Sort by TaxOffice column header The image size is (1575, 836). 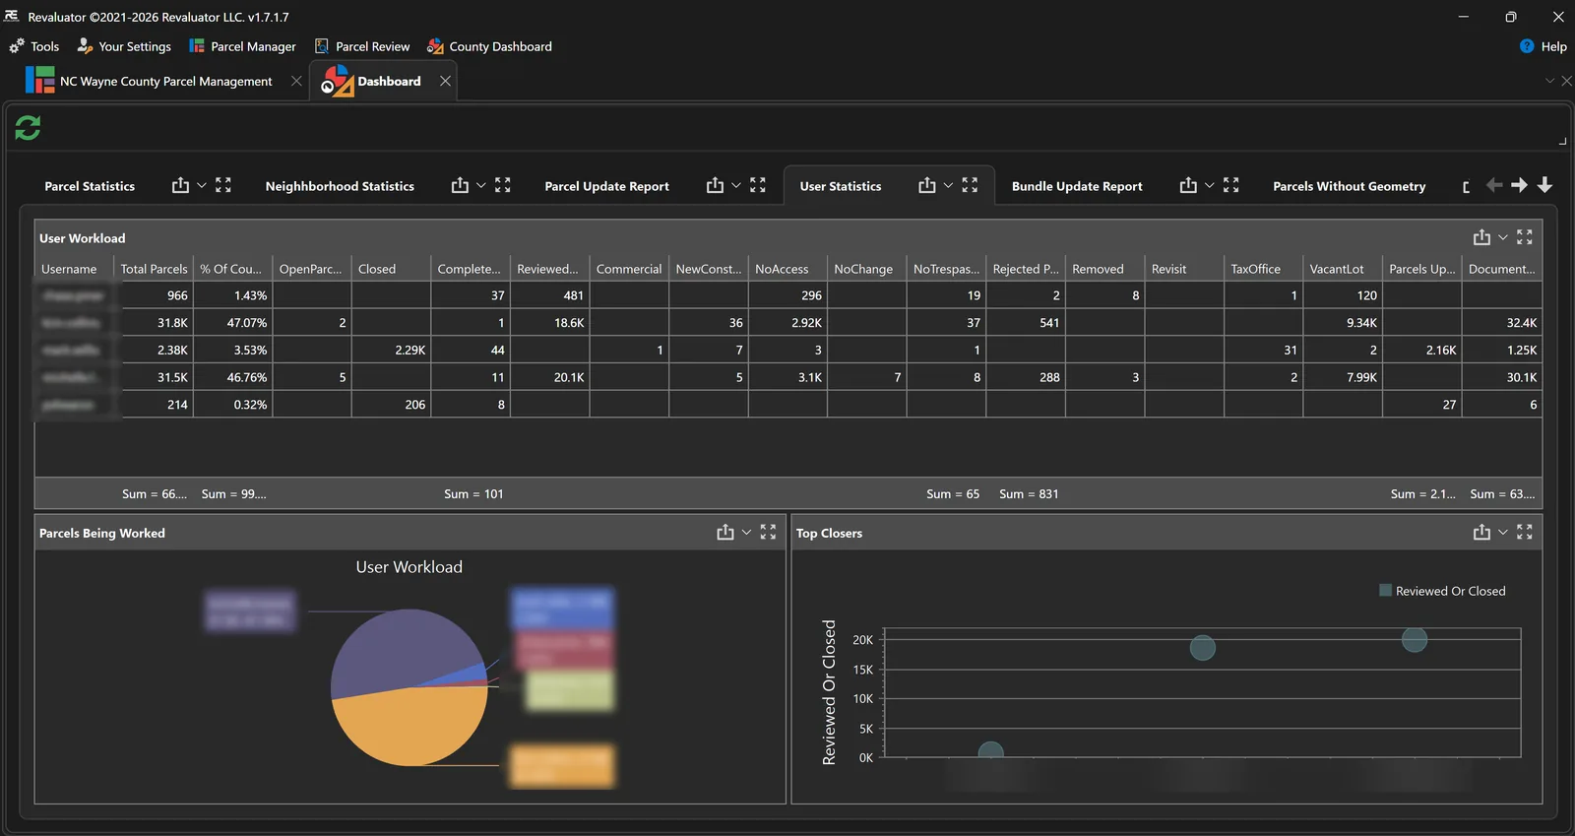tap(1263, 269)
